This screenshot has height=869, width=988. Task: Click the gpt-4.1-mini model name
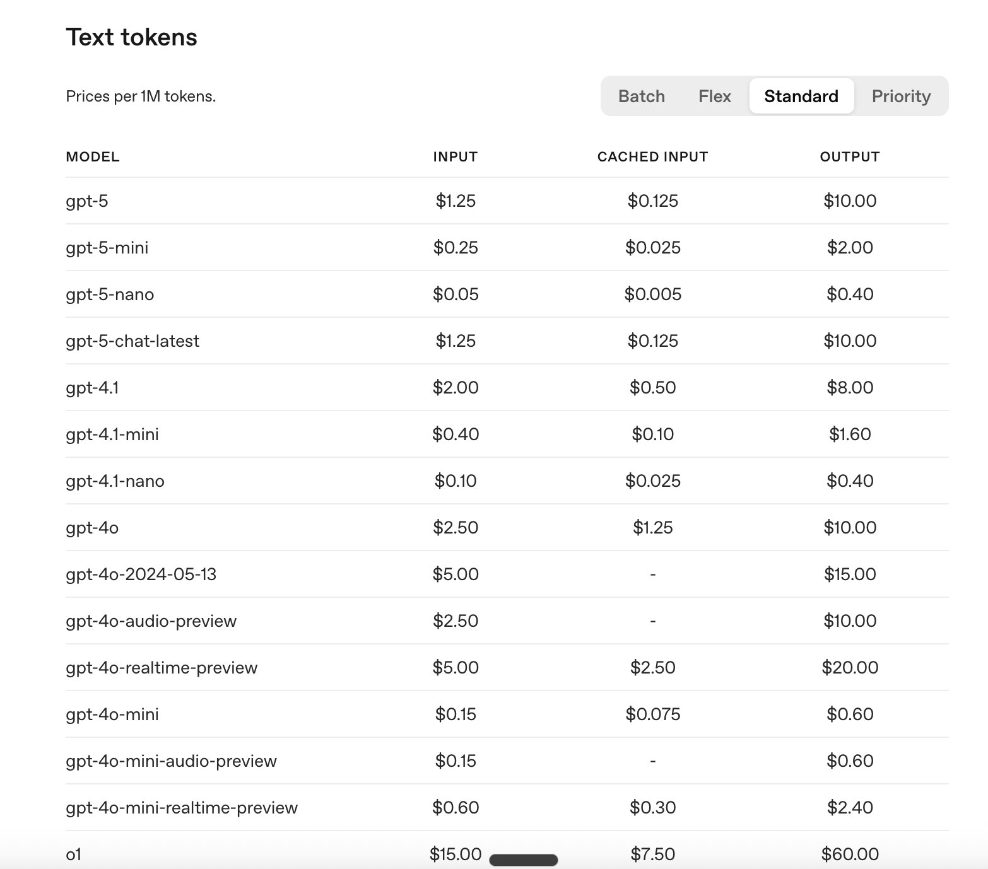[x=112, y=434]
